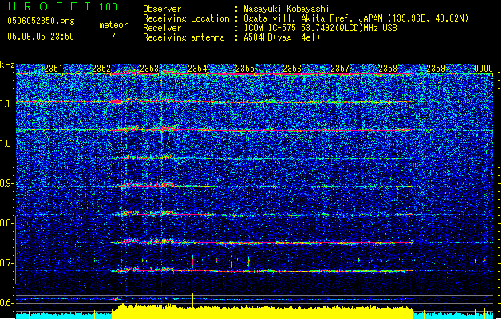Click the 0.9 frequency axis label
The height and width of the screenshot is (319, 502).
[x=7, y=183]
